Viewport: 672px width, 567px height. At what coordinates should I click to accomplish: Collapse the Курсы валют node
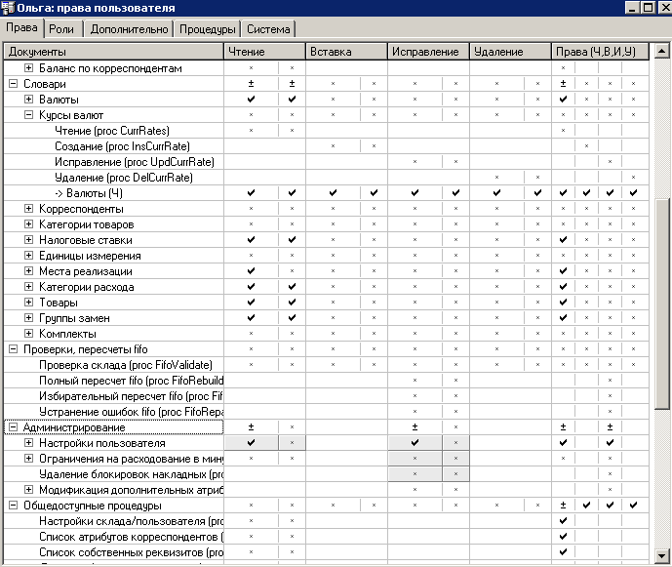29,115
